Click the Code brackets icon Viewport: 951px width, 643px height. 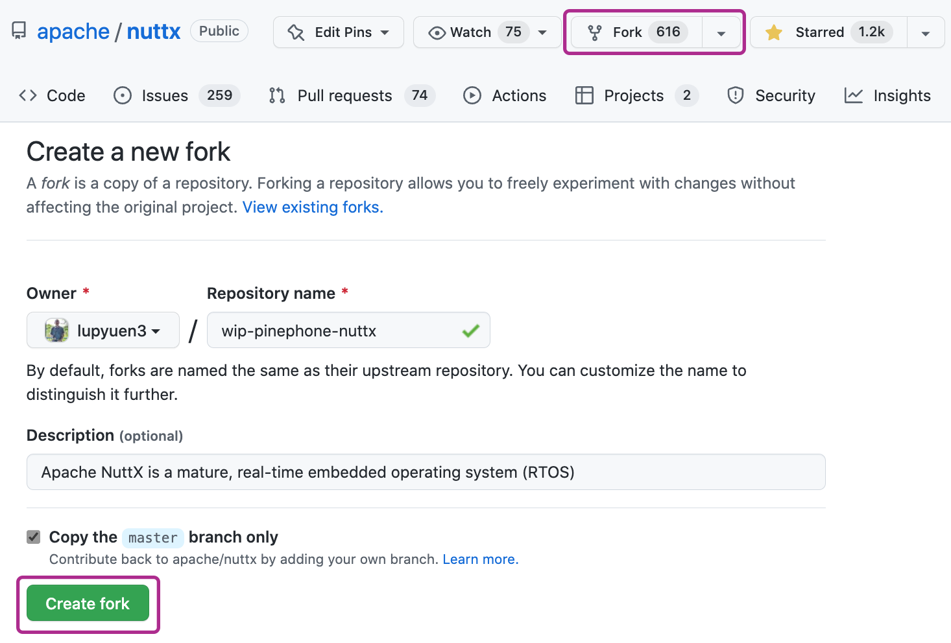(x=28, y=96)
